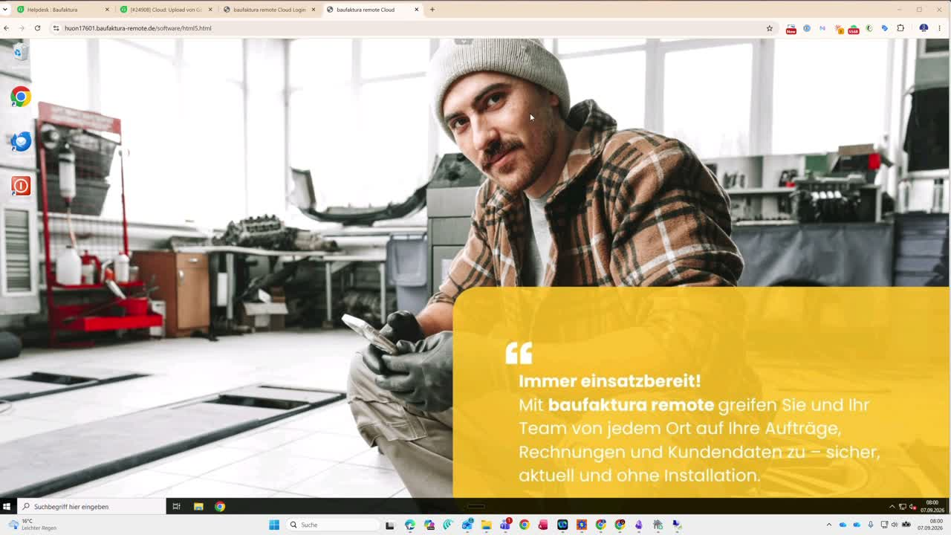
Task: Switch to the '[#24908] Cloud: Upload von' tab
Action: point(166,10)
